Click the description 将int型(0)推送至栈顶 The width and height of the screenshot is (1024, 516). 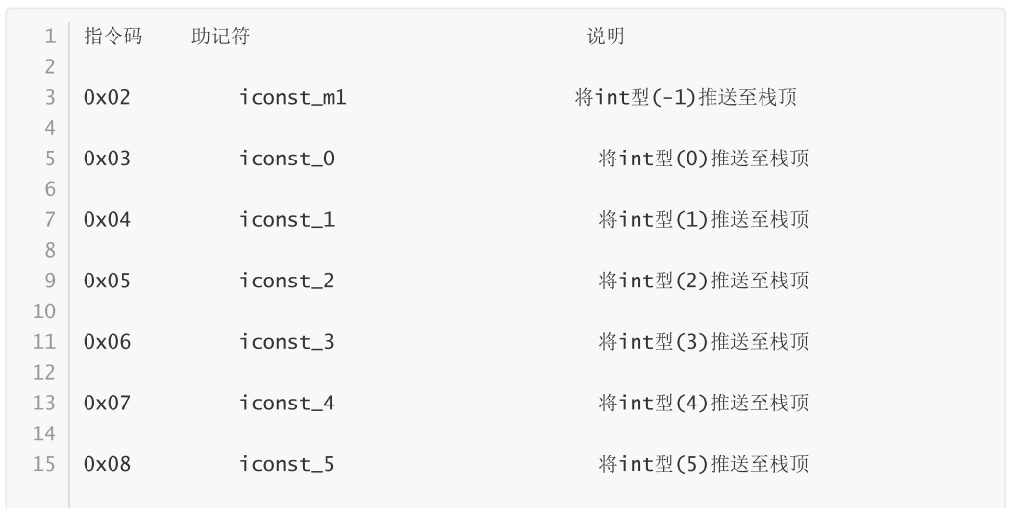pyautogui.click(x=702, y=160)
